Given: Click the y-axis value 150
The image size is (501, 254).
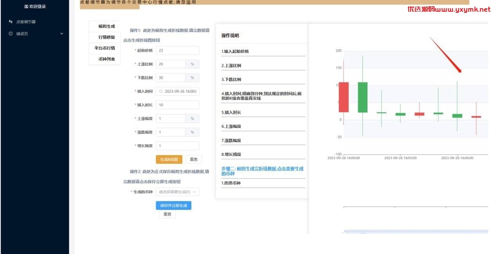Looking at the screenshot, I should point(339,68).
